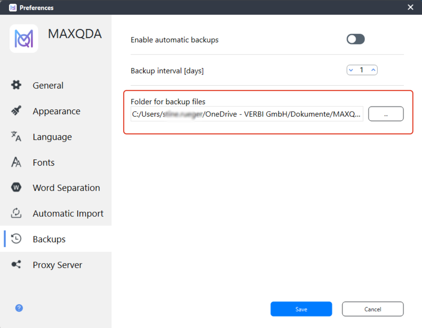Click the Automatic Import icon
Image resolution: width=422 pixels, height=328 pixels.
tap(16, 213)
